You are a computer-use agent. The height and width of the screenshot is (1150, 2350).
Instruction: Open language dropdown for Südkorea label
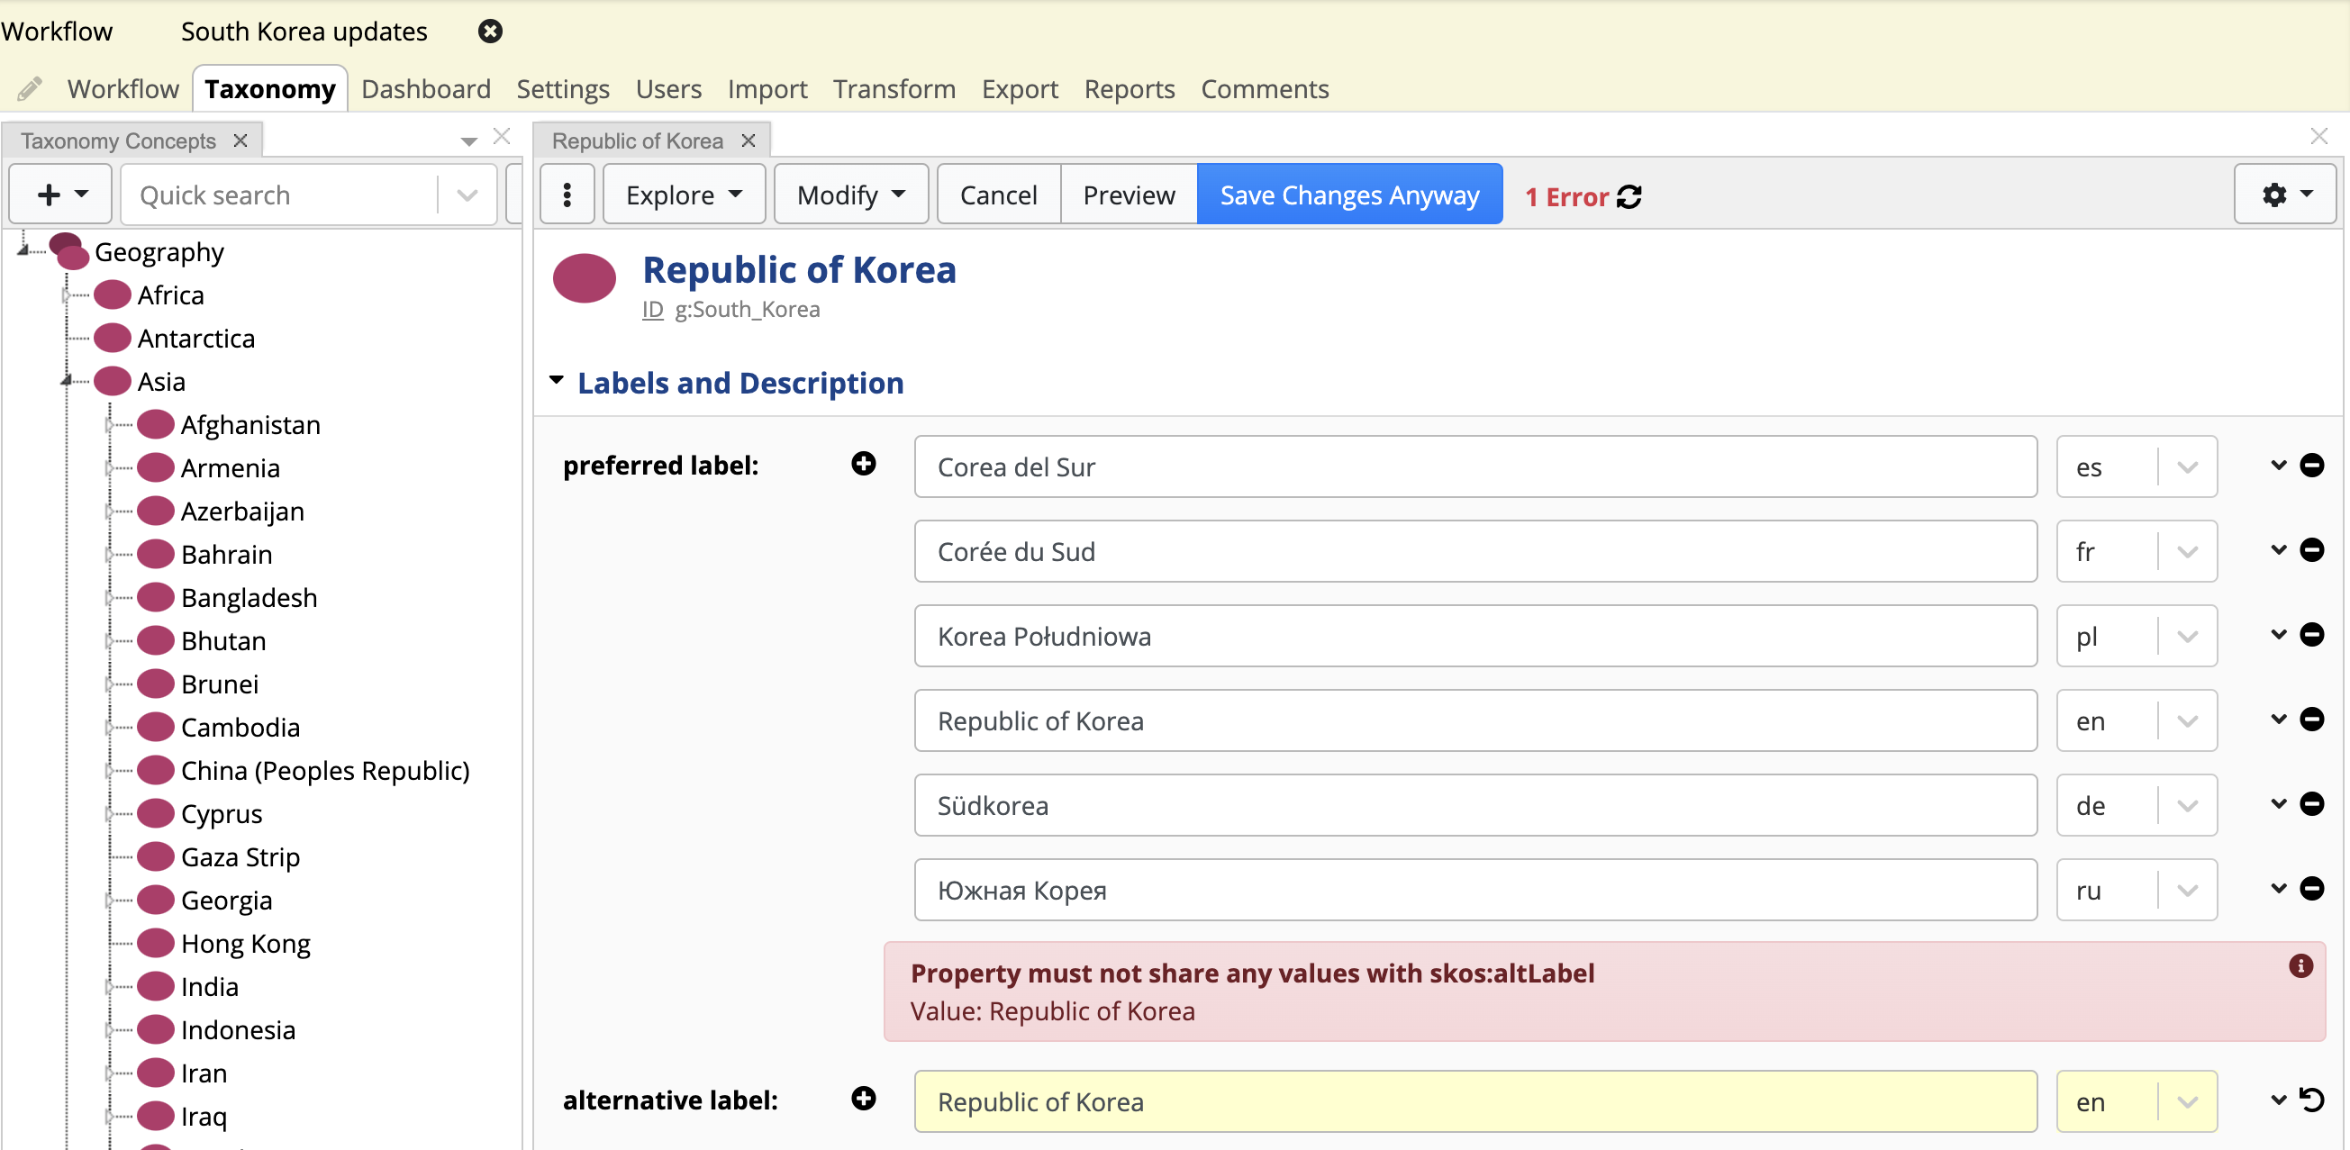[x=2188, y=805]
